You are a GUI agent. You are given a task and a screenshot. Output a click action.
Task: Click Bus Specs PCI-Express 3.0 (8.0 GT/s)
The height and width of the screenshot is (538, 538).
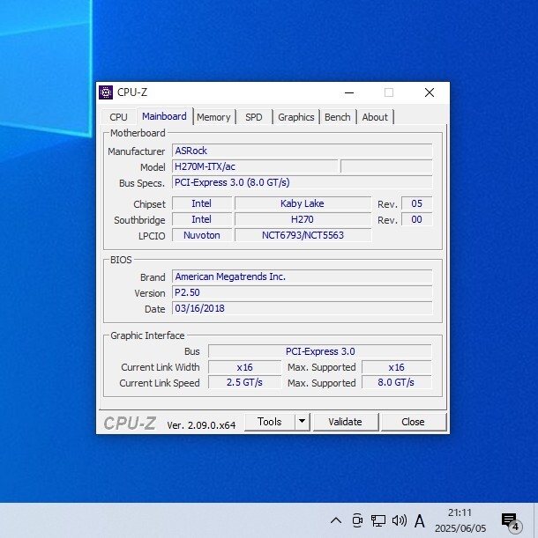(302, 182)
